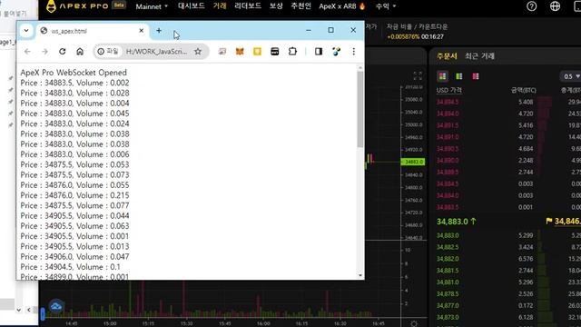Select bid price 34,881.0 row
The width and height of the screenshot is (581, 327).
tap(508, 282)
